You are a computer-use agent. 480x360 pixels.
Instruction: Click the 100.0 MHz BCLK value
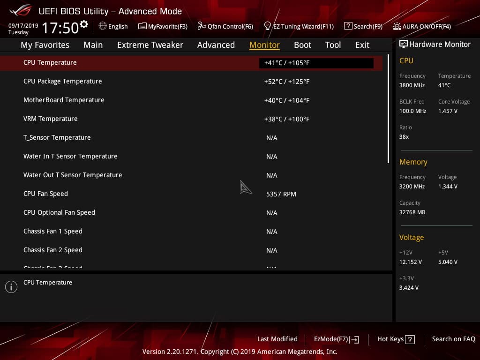412,111
